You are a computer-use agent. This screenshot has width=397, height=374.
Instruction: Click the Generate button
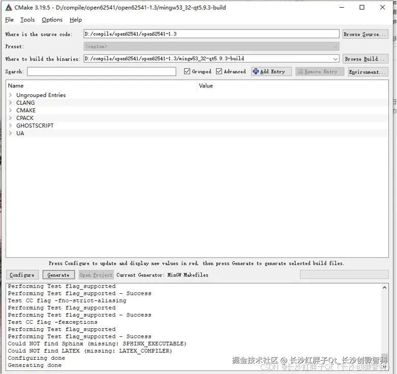point(58,275)
